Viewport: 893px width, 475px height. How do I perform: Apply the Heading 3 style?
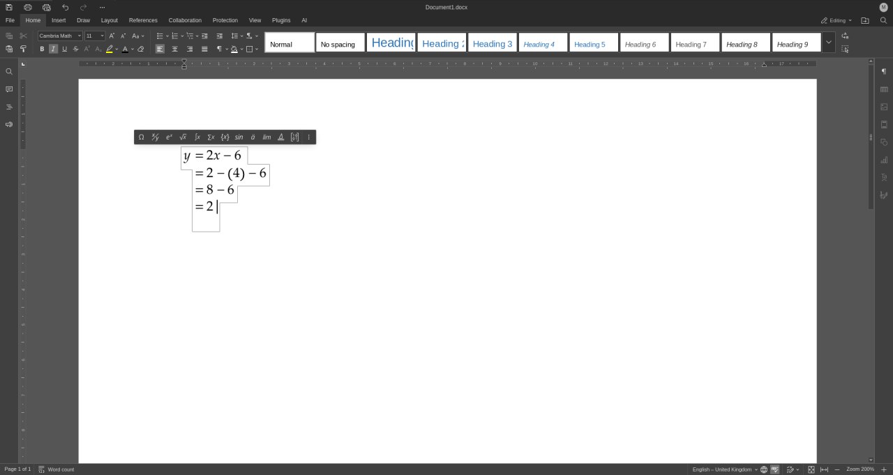[x=492, y=43]
